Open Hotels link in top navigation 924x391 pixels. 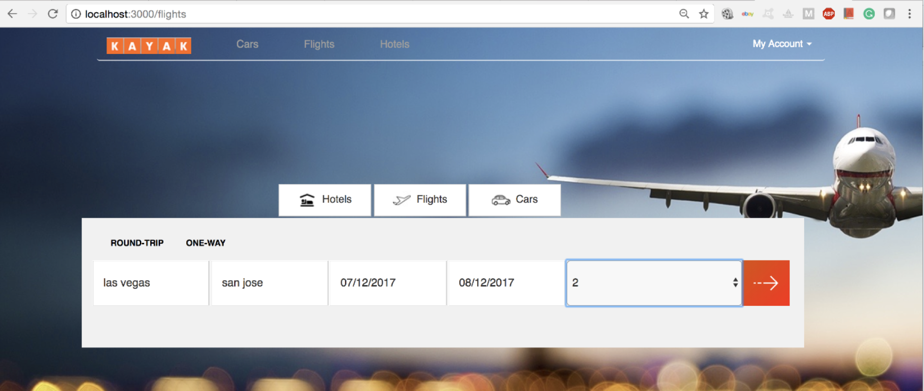point(395,44)
